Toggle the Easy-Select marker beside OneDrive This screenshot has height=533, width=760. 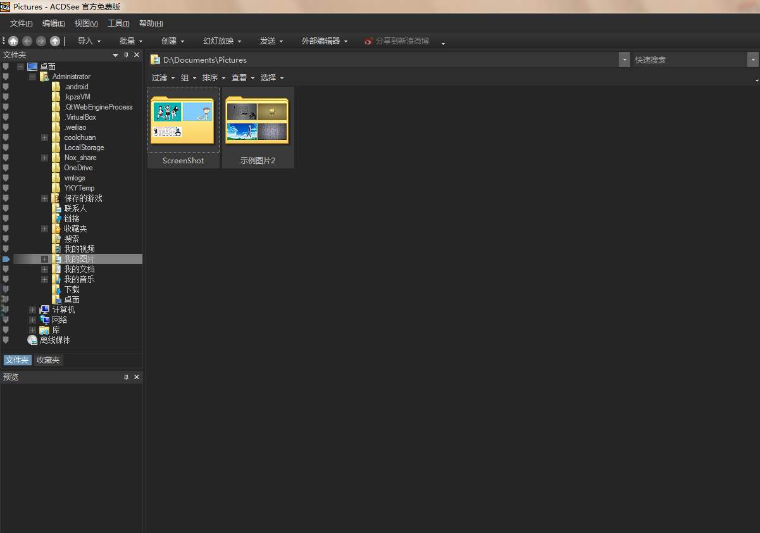pos(6,168)
